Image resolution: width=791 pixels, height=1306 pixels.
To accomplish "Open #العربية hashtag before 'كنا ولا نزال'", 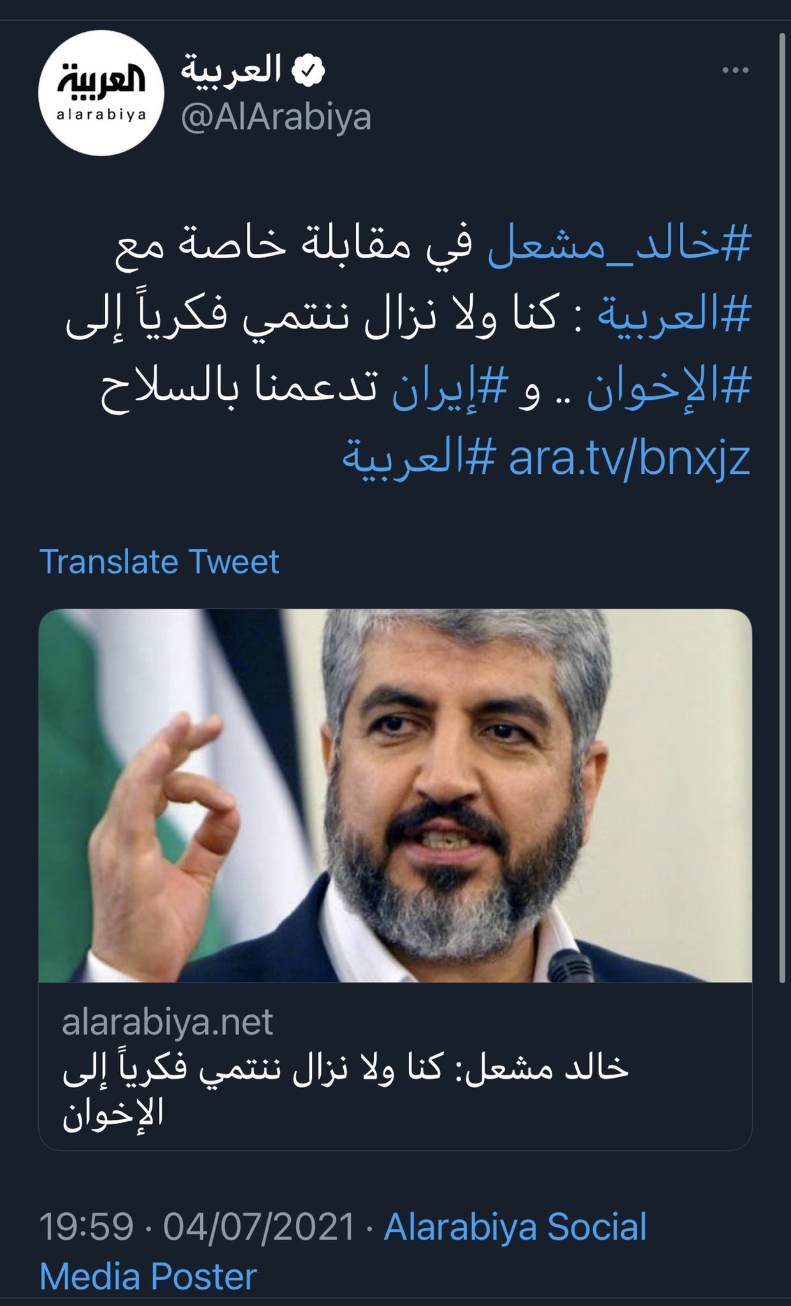I will (674, 316).
